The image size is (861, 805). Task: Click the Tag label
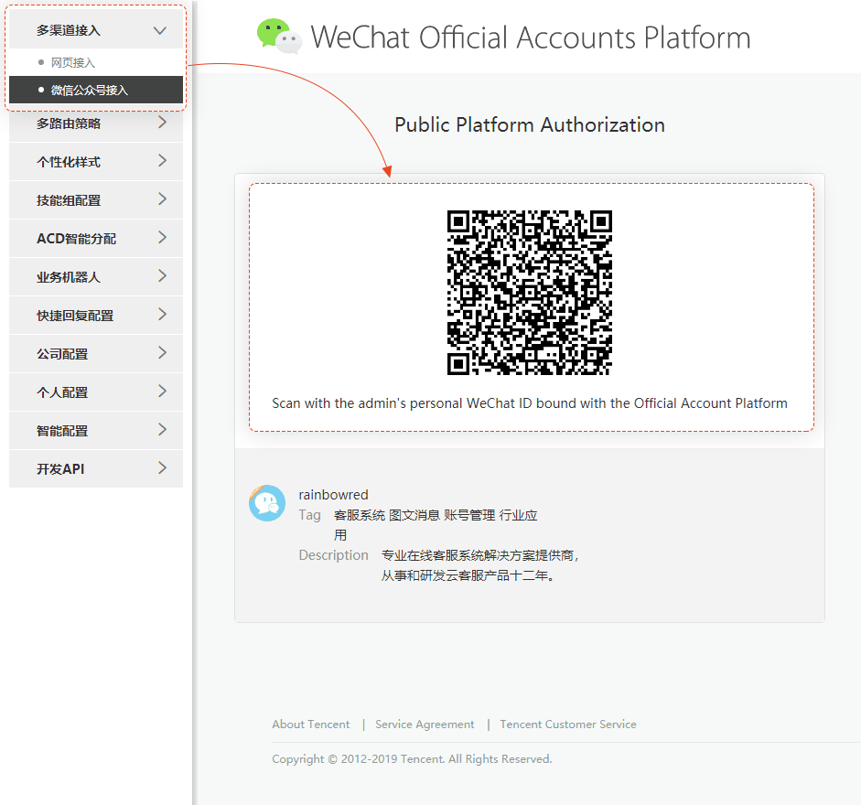pos(309,515)
